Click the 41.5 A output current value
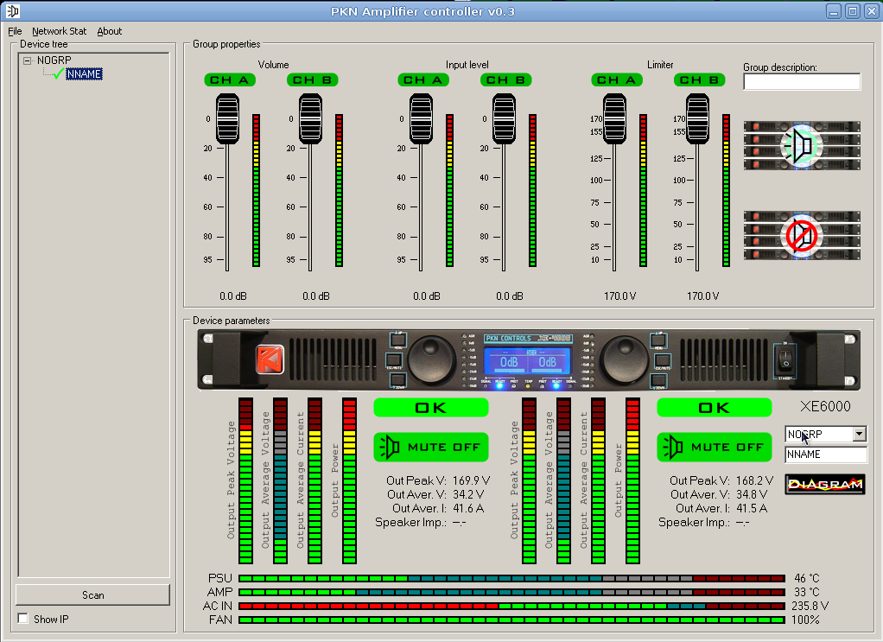883x642 pixels. [752, 508]
